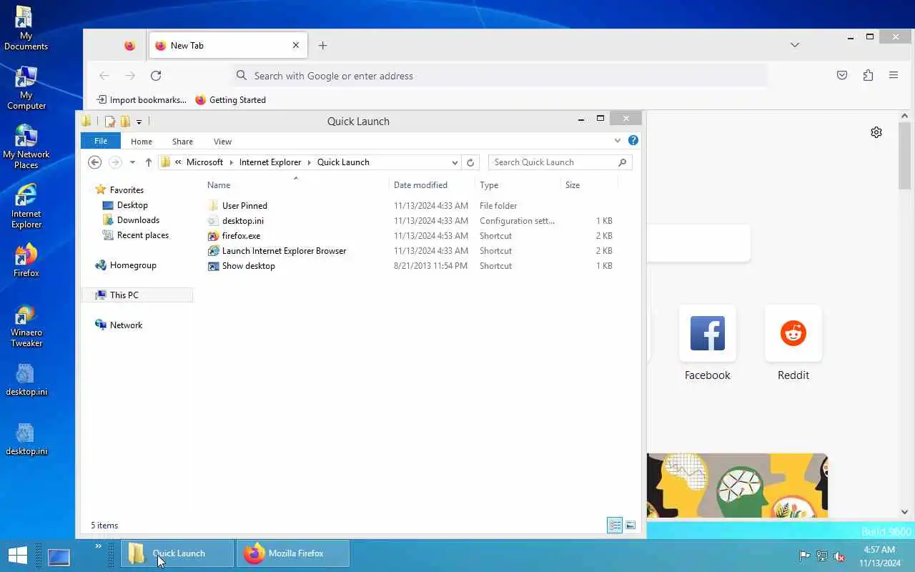Show hidden breadcrumb path chevrons
This screenshot has width=915, height=572.
(x=178, y=162)
